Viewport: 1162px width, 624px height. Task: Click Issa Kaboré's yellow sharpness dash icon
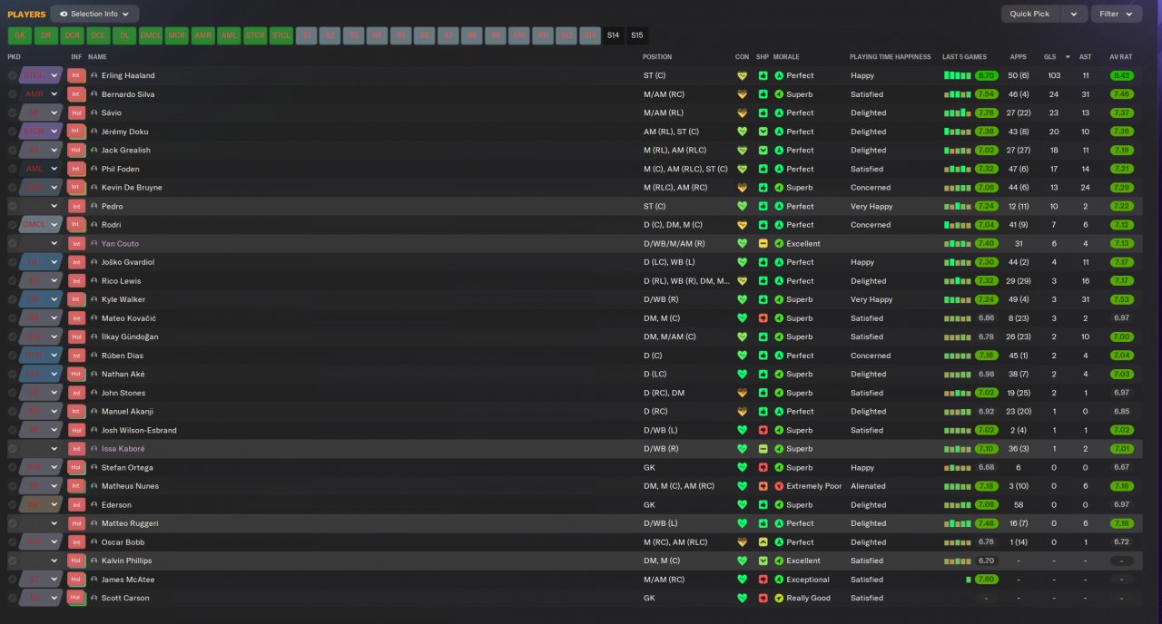(763, 449)
